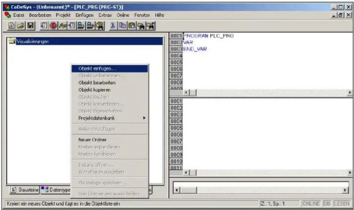Click greyed Objekt umbenennen... entry

110,75
